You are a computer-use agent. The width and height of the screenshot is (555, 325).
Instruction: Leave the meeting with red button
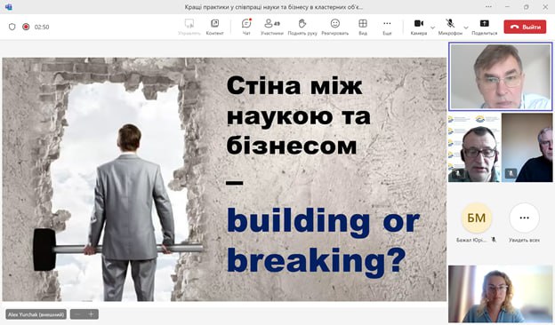click(x=525, y=27)
